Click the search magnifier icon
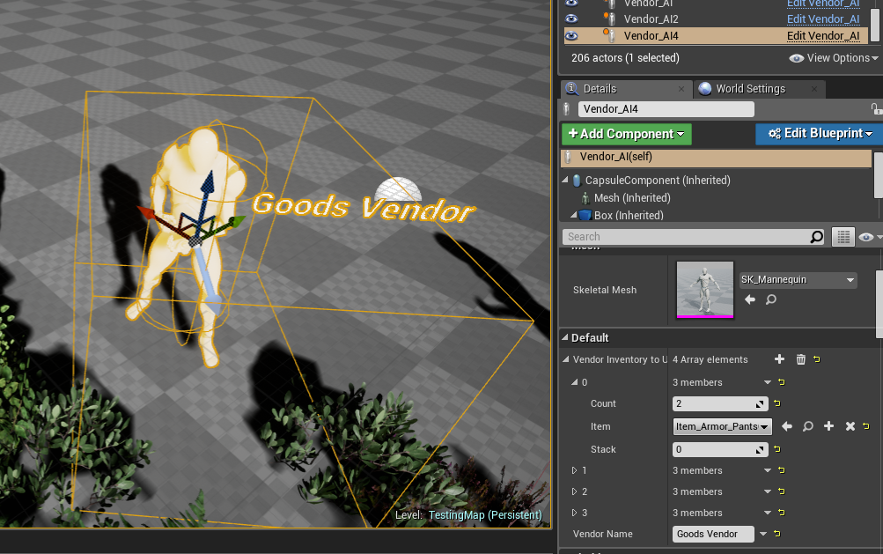This screenshot has width=883, height=554. 817,237
